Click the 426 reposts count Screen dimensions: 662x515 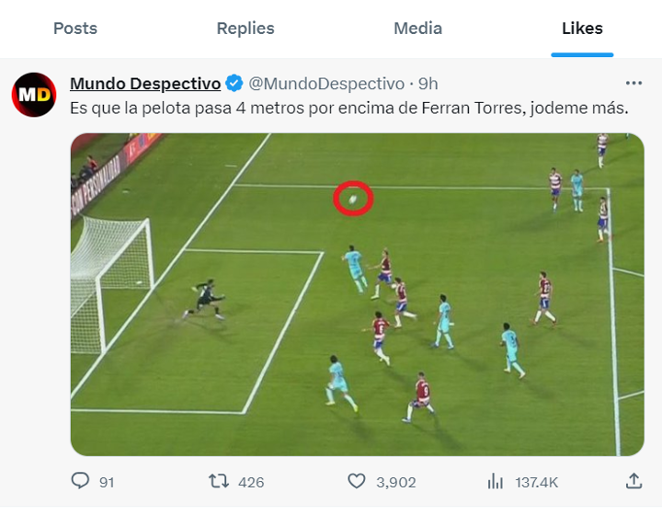(x=251, y=482)
